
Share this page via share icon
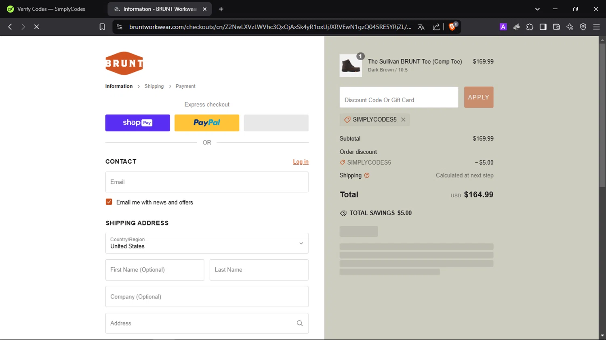click(436, 27)
